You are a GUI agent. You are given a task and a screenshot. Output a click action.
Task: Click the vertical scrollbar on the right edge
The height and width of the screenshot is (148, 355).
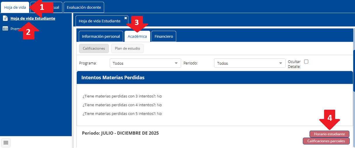coord(354,71)
